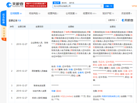Open the first 张蕾 link in row 2
Screen dimensions: 137x103
tap(59, 66)
